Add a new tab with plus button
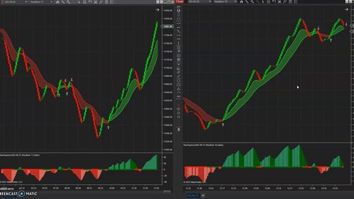 tap(203, 196)
